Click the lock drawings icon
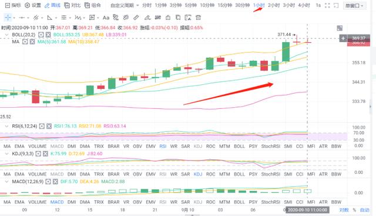 [168, 18]
